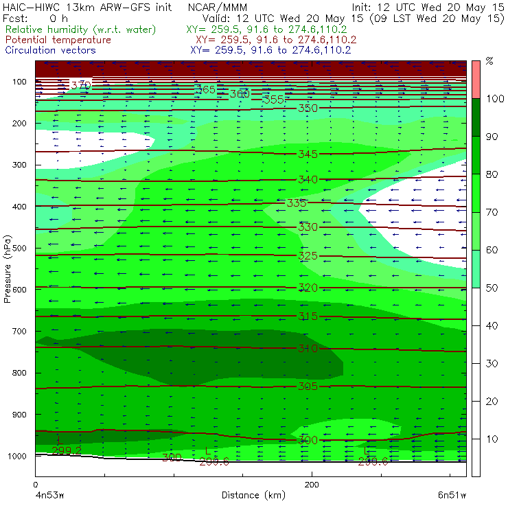
Task: Click the 'HAIC-HIWC 13km ARW-GFS init' title text
Action: [87, 8]
